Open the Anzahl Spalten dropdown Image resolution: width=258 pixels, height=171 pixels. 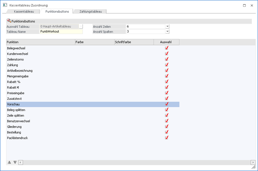pyautogui.click(x=167, y=32)
